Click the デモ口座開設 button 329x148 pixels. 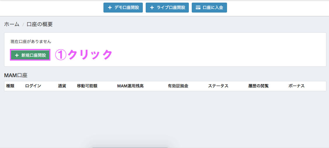123,8
